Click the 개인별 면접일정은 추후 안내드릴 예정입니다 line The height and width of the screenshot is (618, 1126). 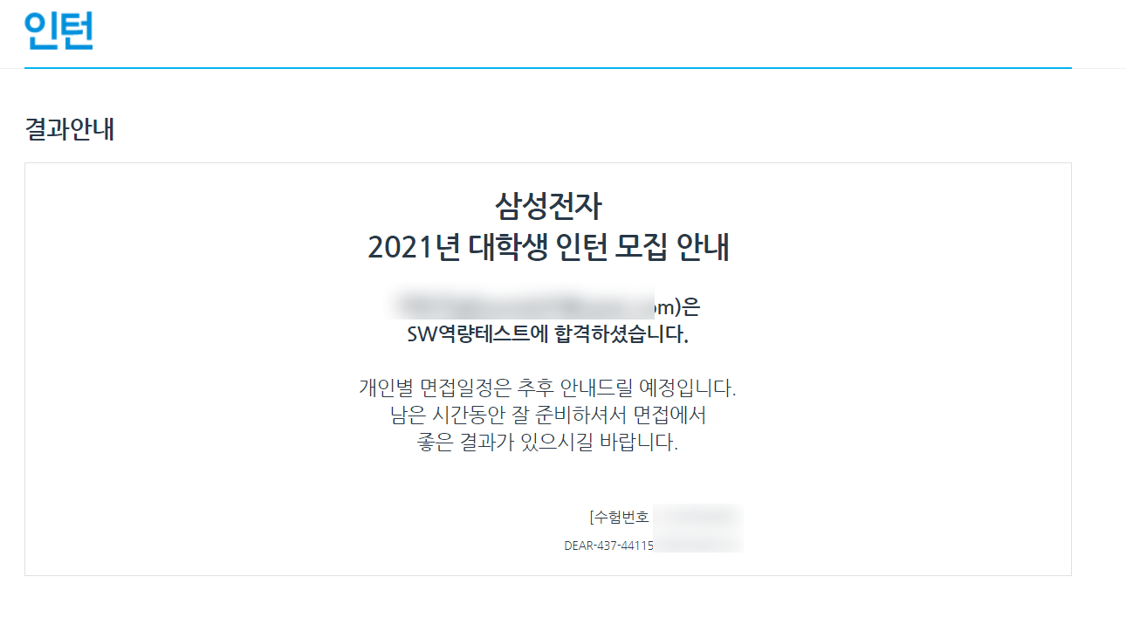point(548,387)
